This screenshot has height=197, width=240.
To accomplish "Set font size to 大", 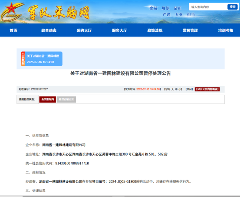I will coord(172,89).
